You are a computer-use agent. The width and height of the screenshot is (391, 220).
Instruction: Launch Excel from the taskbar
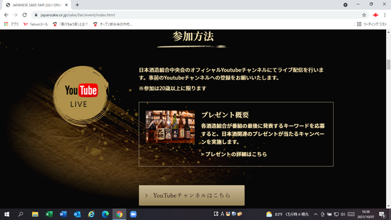tap(49, 215)
